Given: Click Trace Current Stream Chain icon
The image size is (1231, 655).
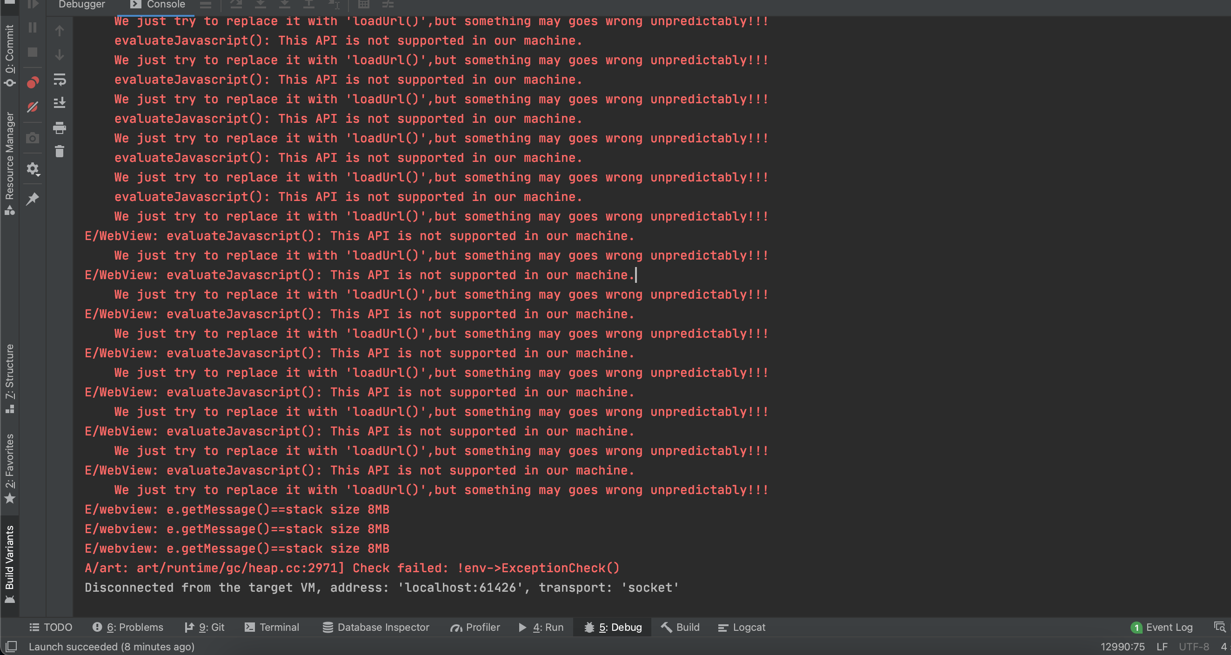Looking at the screenshot, I should click(388, 5).
